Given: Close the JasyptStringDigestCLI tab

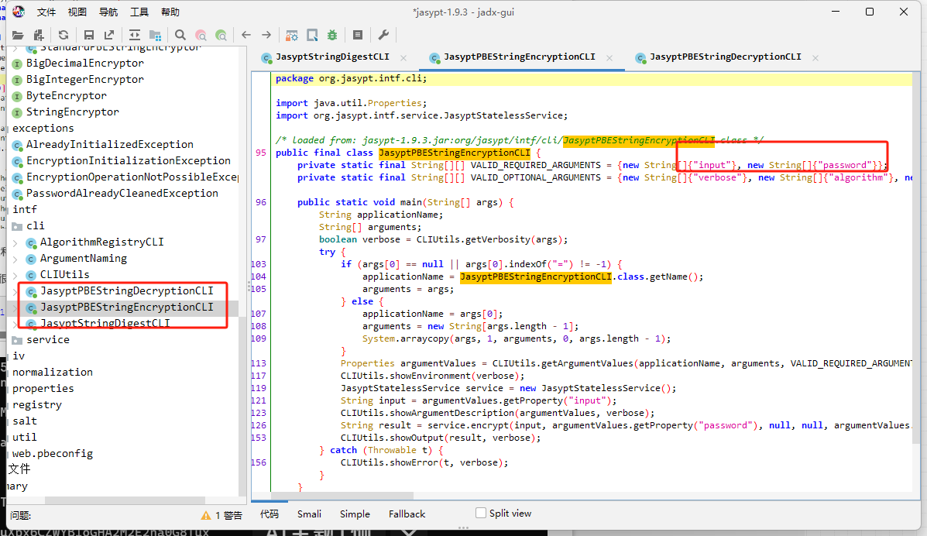Looking at the screenshot, I should click(403, 57).
